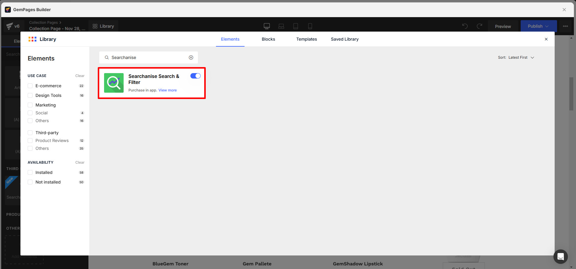Click into the Searchanise search field
This screenshot has height=269, width=576.
click(149, 57)
